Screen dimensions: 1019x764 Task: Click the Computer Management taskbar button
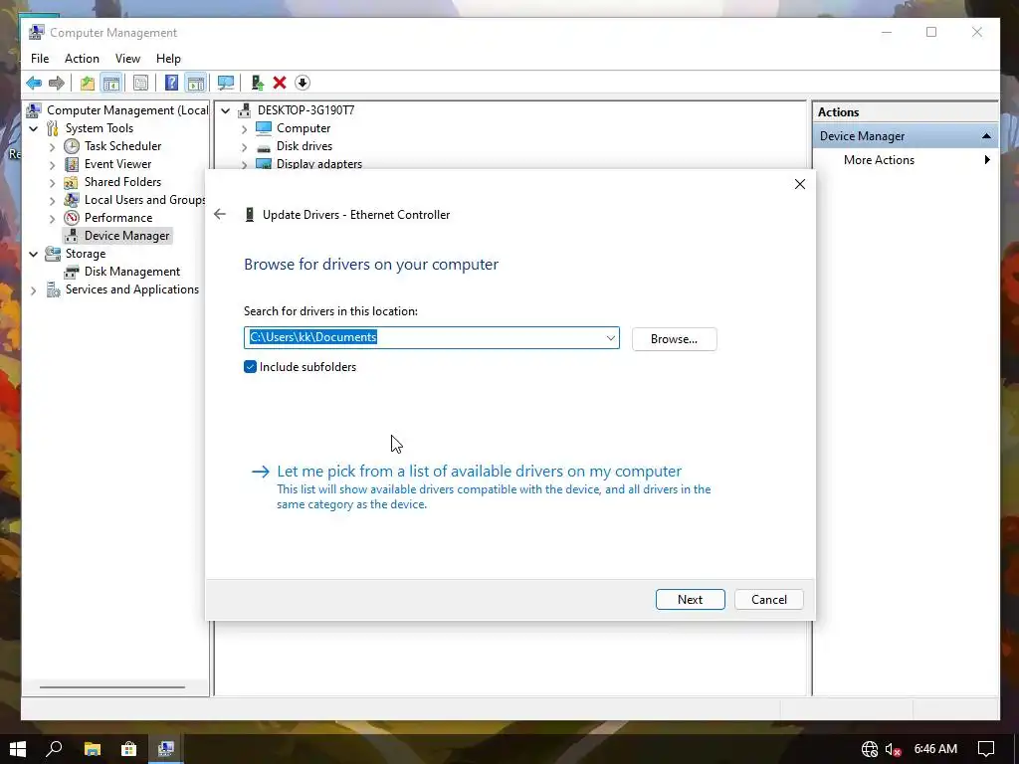[x=166, y=749]
